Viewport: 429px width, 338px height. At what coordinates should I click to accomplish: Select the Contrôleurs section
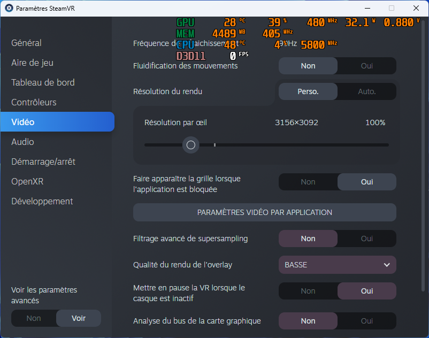pos(34,102)
